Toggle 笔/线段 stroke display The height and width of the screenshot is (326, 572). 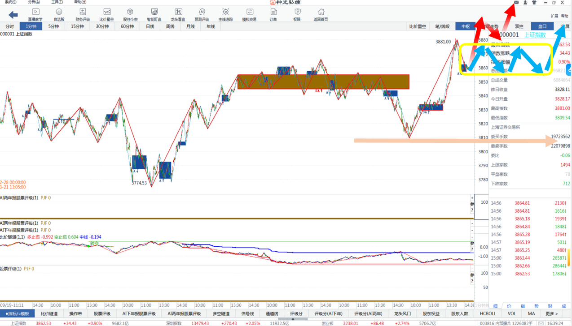pyautogui.click(x=442, y=26)
